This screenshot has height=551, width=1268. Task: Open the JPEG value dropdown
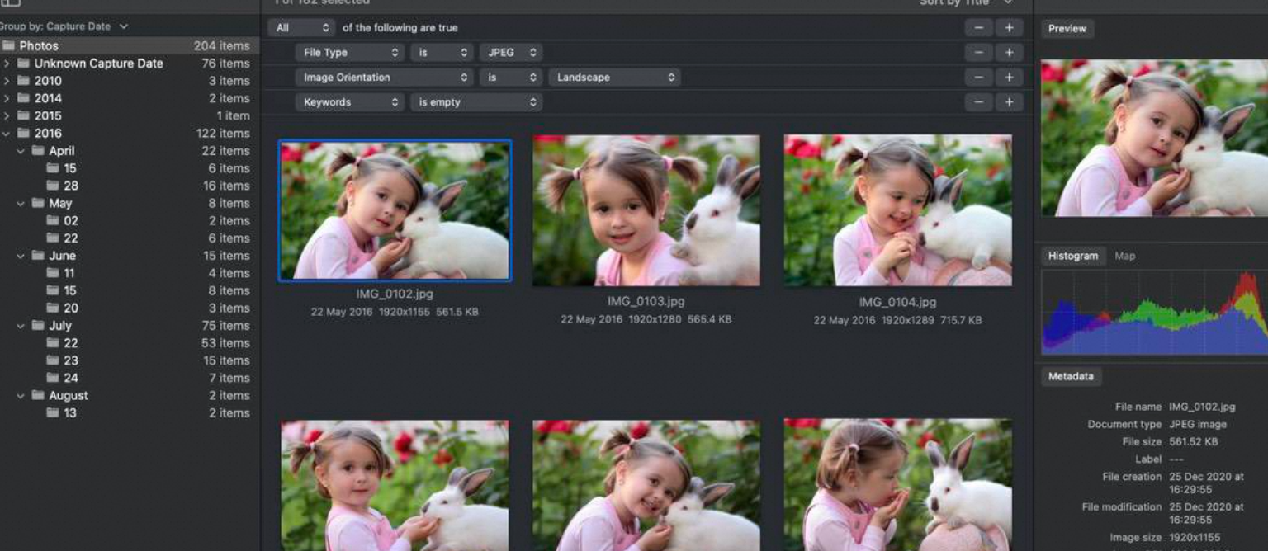click(x=511, y=53)
